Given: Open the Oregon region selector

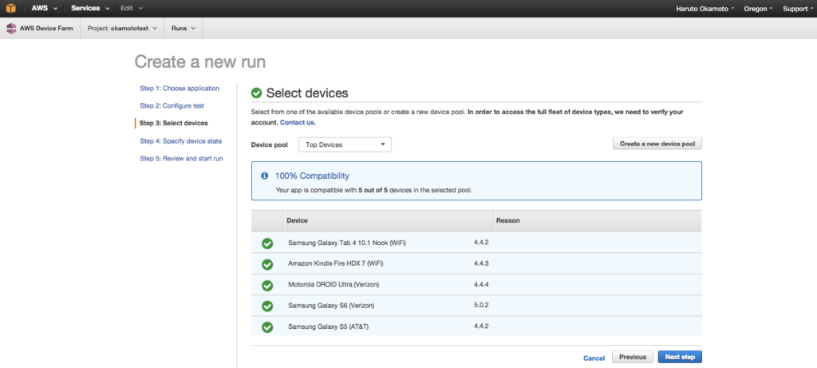Looking at the screenshot, I should [x=758, y=9].
